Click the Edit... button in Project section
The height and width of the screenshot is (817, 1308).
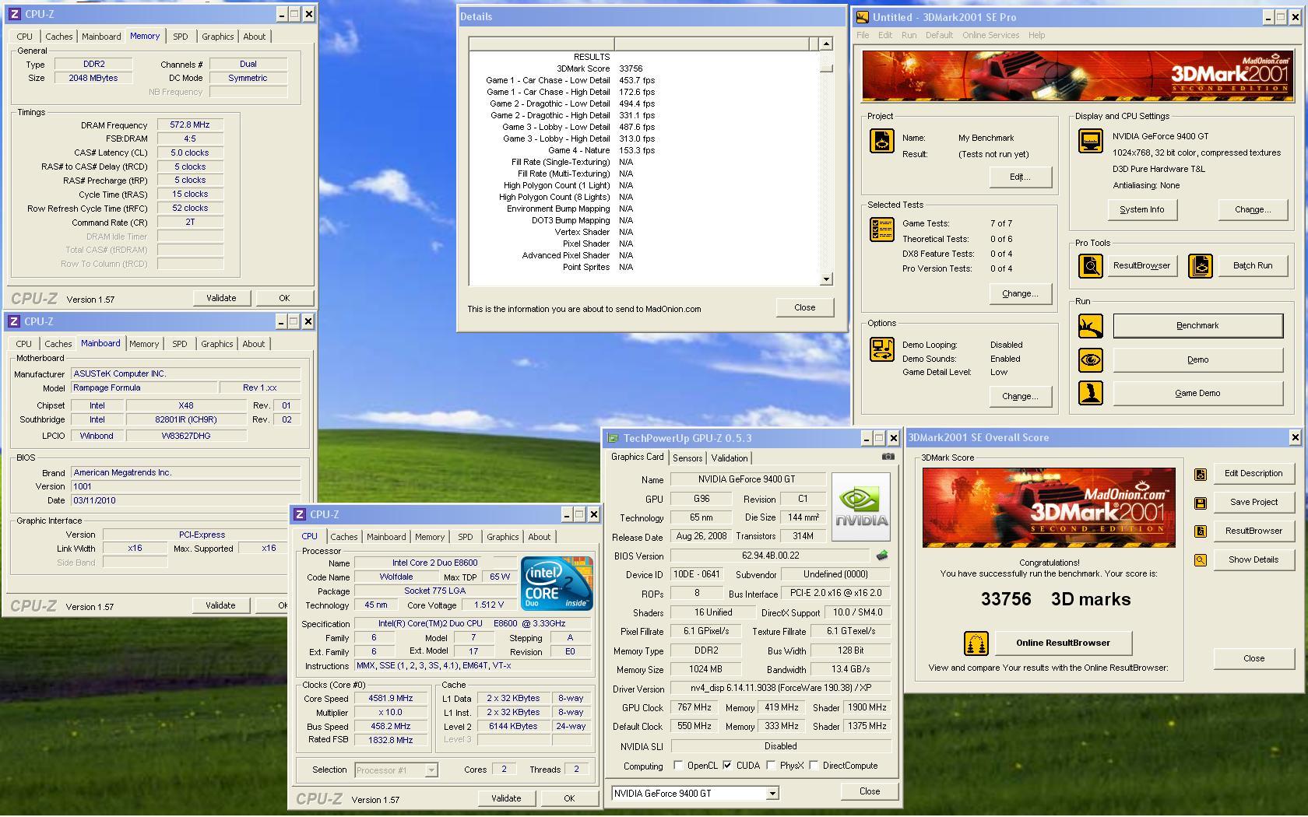(1020, 177)
